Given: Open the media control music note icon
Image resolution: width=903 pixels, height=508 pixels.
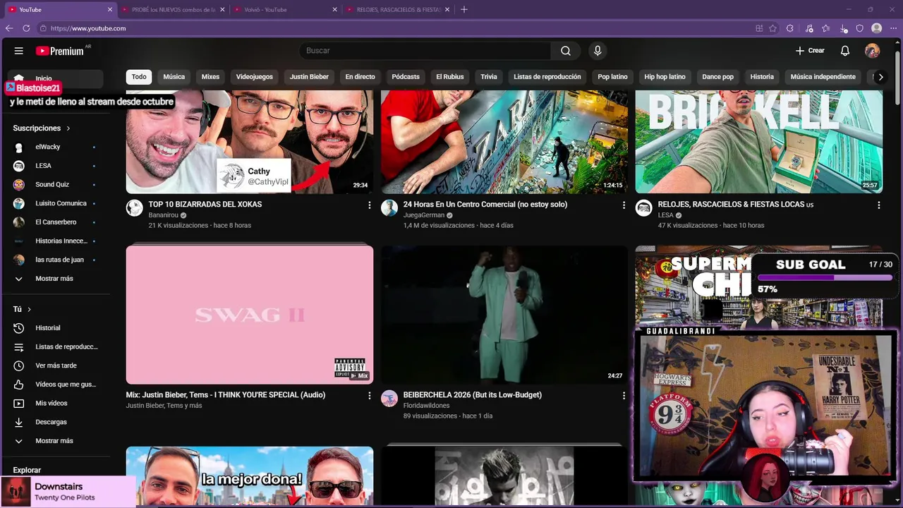Looking at the screenshot, I should pos(809,28).
